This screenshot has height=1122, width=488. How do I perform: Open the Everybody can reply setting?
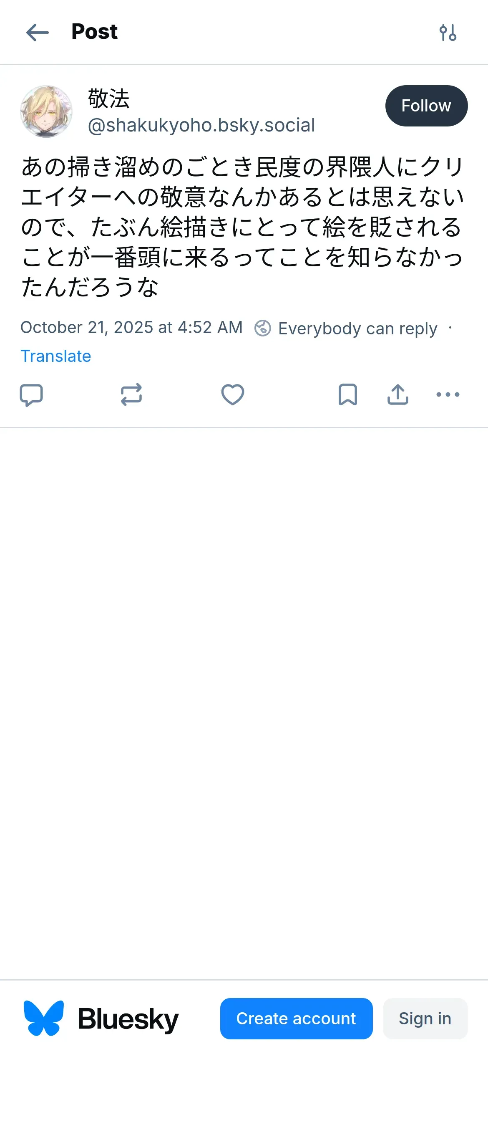pyautogui.click(x=357, y=329)
